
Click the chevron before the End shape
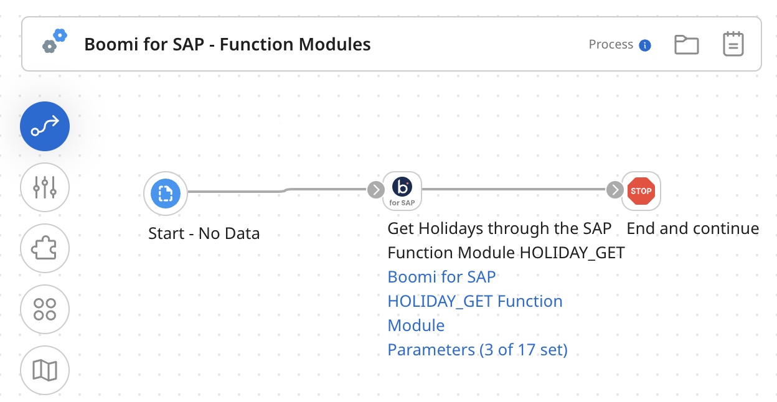tap(615, 190)
